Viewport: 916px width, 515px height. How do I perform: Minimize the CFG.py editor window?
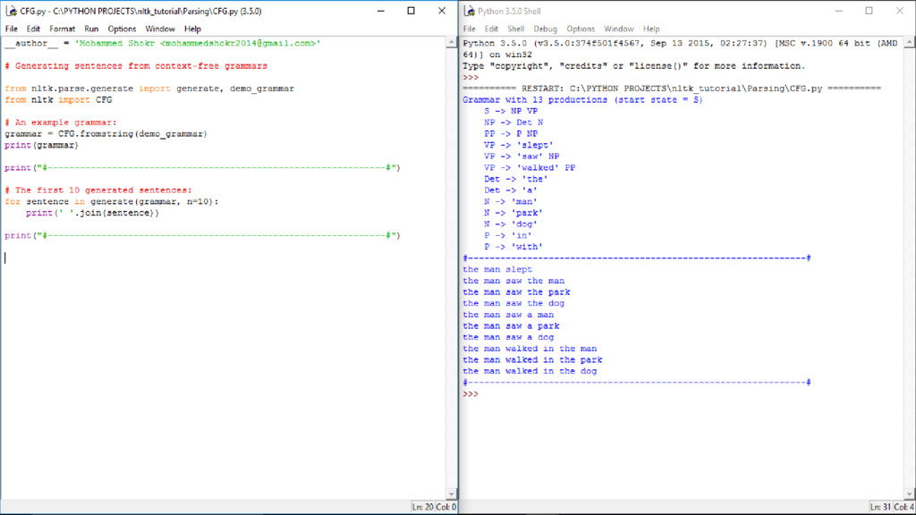[379, 11]
